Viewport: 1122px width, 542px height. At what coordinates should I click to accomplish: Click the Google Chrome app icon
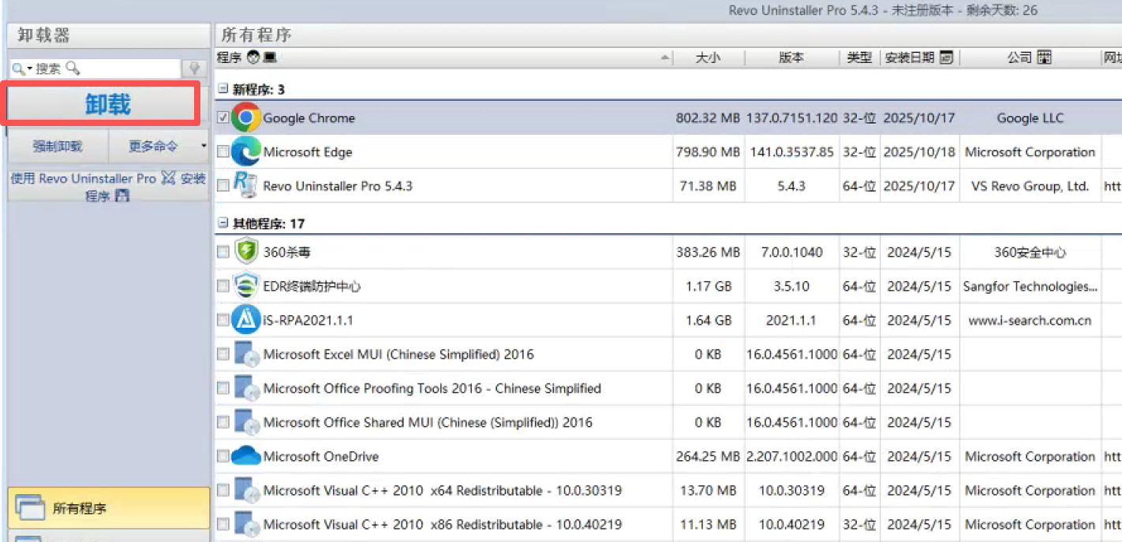coord(246,117)
